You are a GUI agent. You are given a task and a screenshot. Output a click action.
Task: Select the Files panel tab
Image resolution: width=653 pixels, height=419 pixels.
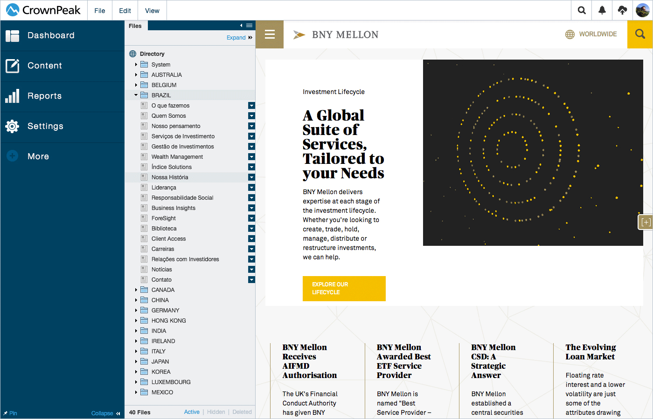point(136,26)
